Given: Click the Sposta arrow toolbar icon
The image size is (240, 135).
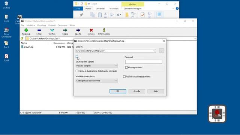Looking at the screenshot, I should [x=78, y=30].
